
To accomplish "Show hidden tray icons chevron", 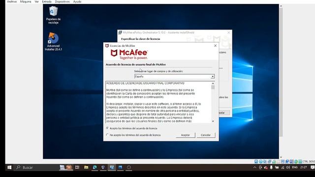I will (255, 167).
